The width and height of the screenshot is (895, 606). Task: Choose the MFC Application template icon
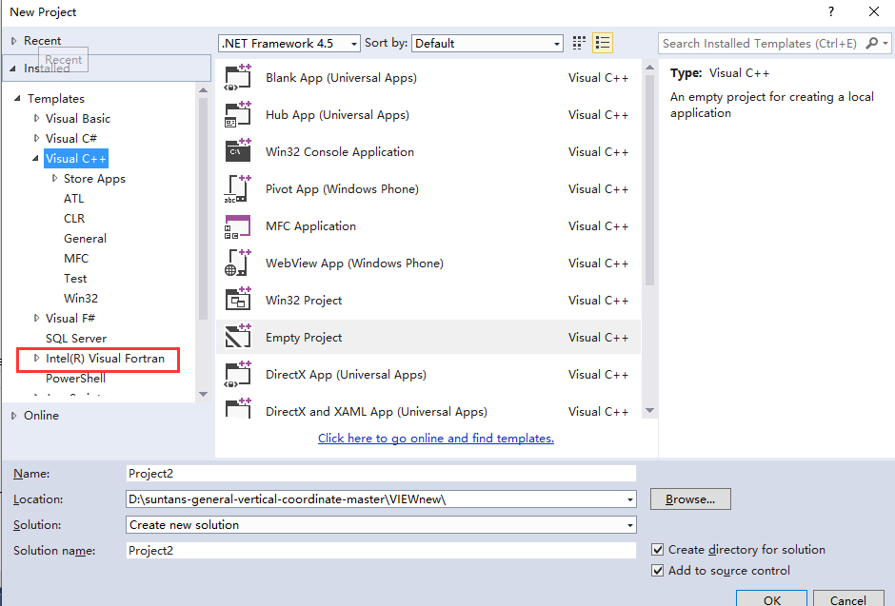237,225
